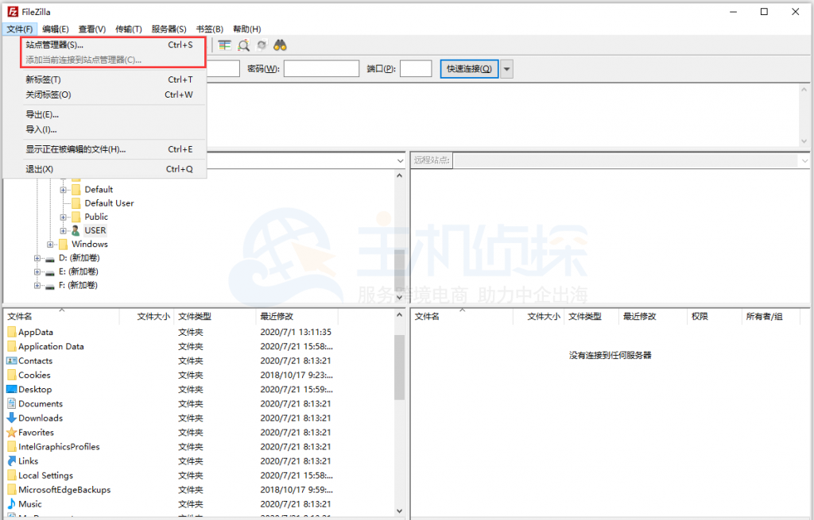Sort local files by last modified column

(x=278, y=316)
